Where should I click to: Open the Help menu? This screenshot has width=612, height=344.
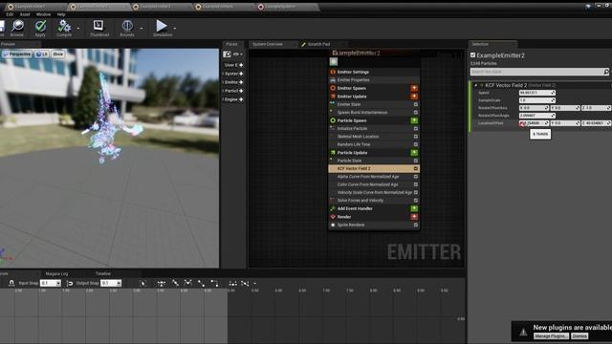click(61, 14)
